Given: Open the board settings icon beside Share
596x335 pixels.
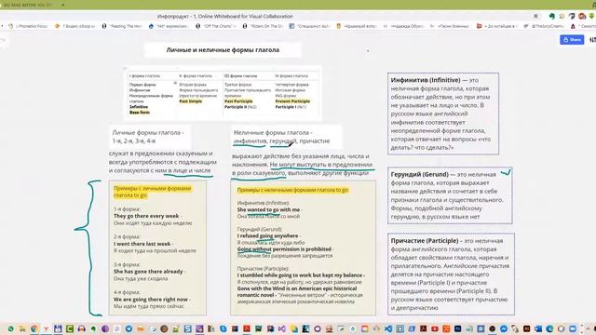Looking at the screenshot, I should [592, 39].
